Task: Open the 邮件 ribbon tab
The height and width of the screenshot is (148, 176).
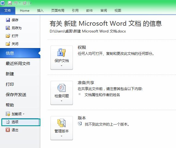Action: pyautogui.click(x=90, y=11)
